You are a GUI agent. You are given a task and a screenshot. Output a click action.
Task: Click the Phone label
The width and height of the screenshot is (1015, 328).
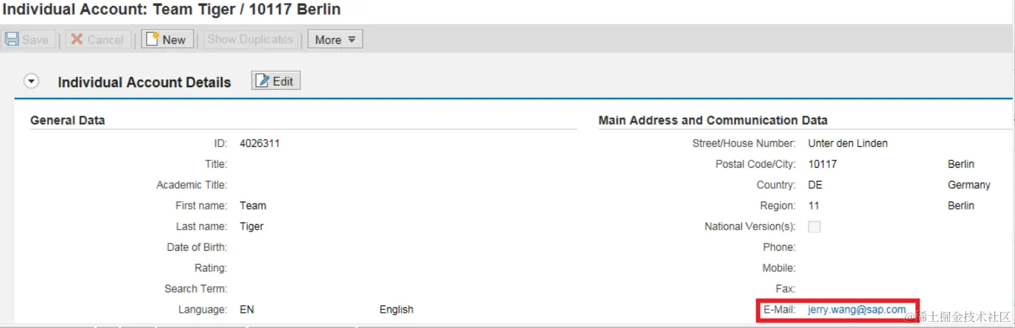pyautogui.click(x=779, y=247)
